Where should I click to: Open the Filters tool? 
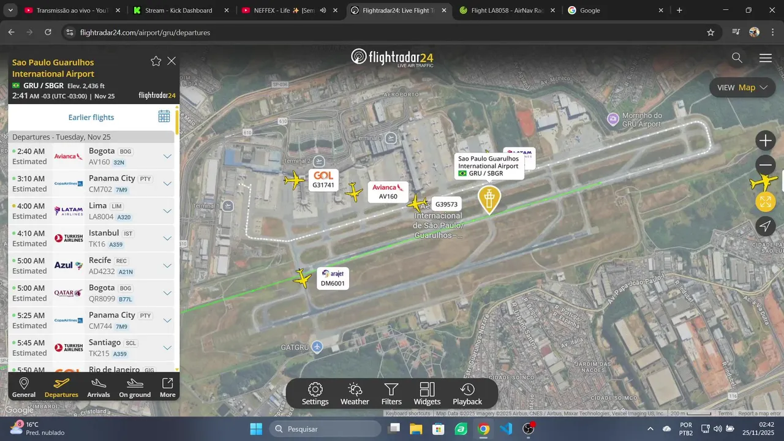[391, 394]
